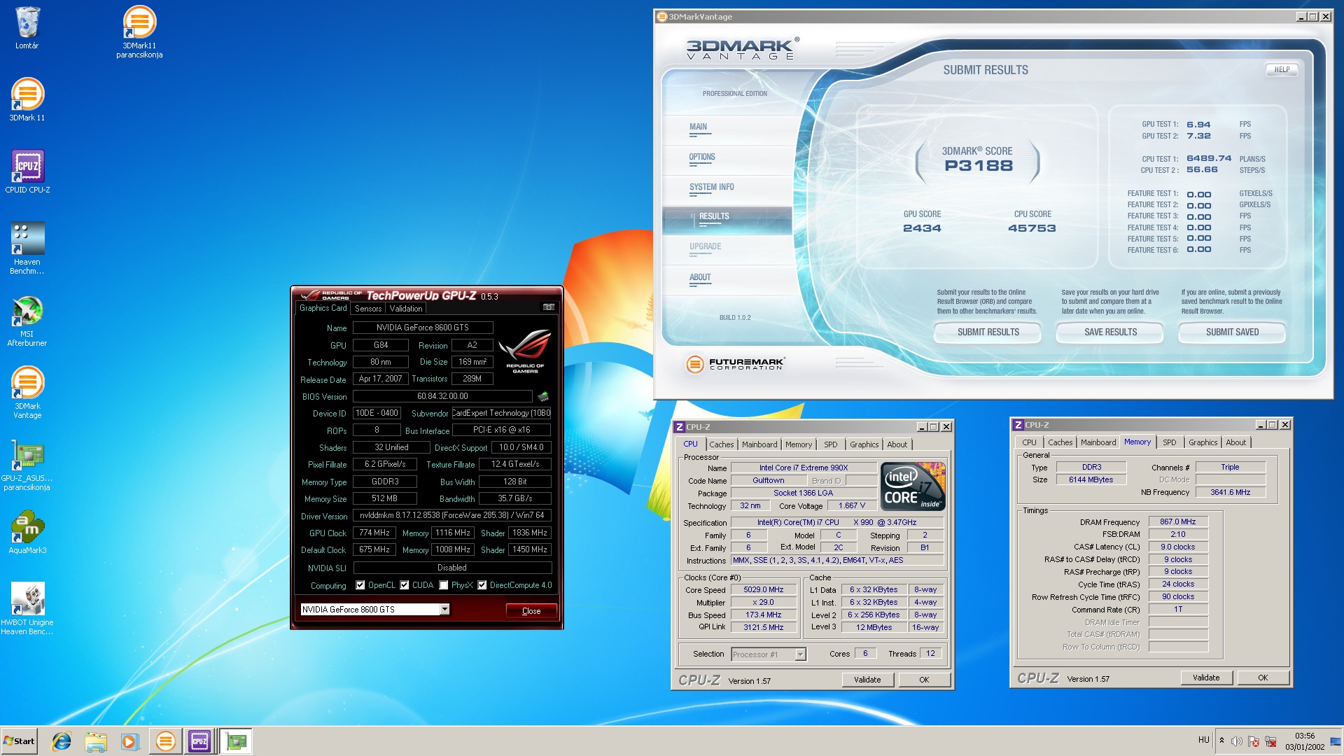Switch to the Sensors tab in GPU-Z
The height and width of the screenshot is (756, 1344).
(368, 309)
